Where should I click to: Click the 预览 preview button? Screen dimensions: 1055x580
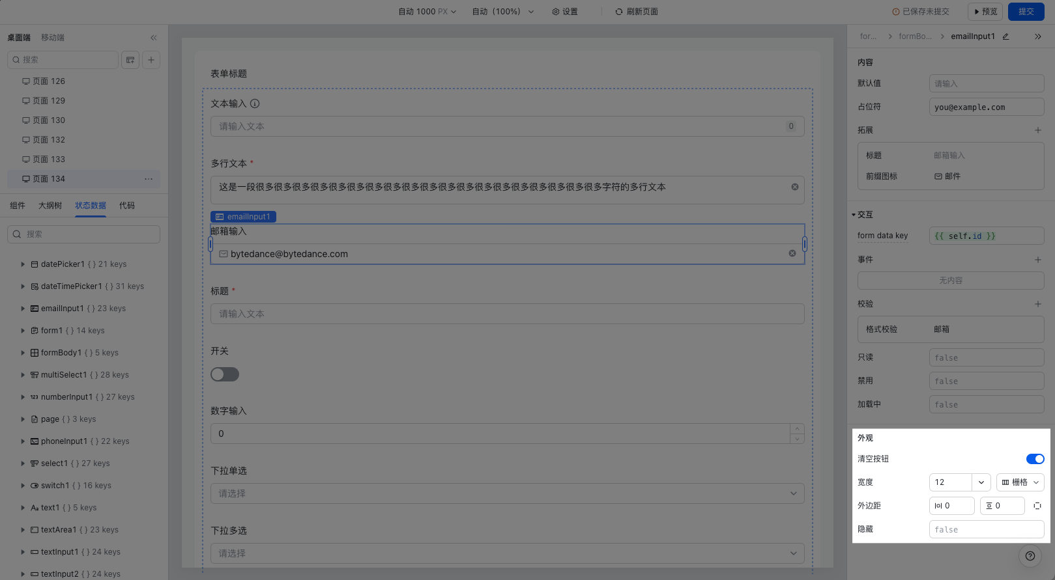[x=985, y=12]
